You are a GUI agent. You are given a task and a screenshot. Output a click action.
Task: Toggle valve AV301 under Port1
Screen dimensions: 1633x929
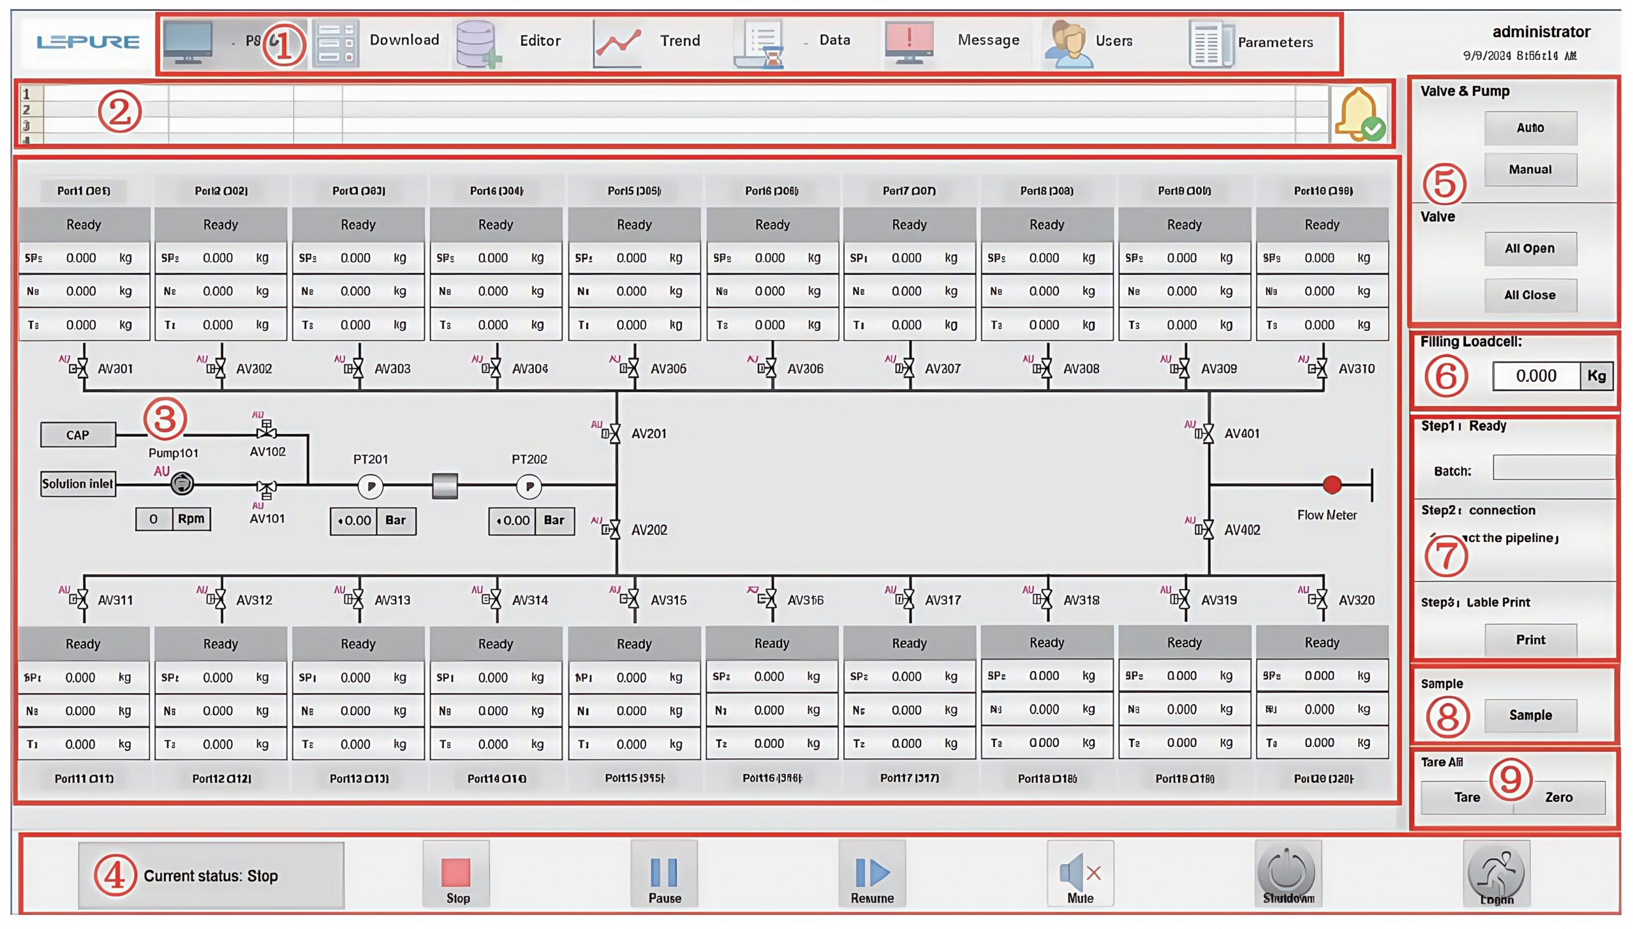tap(82, 368)
